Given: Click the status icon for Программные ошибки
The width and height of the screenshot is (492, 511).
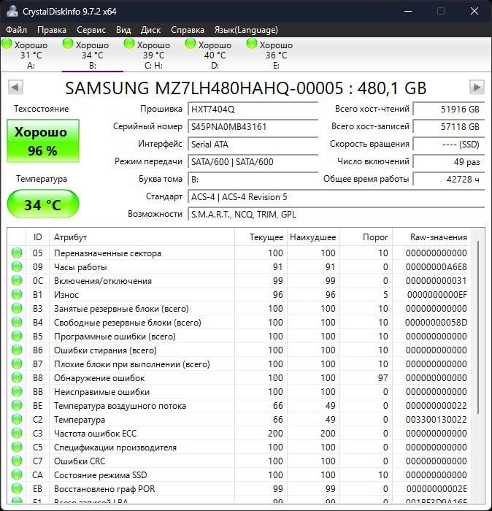Looking at the screenshot, I should click(x=17, y=336).
